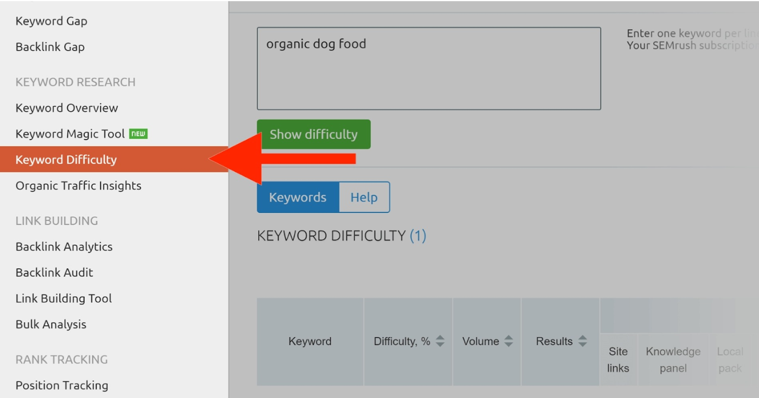Click the NEW badge beside Keyword Magic Tool
This screenshot has height=398, width=759.
click(139, 134)
